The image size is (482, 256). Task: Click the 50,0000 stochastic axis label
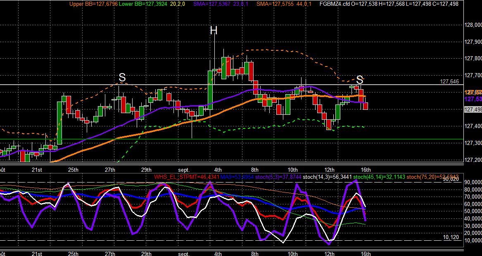[x=474, y=211]
